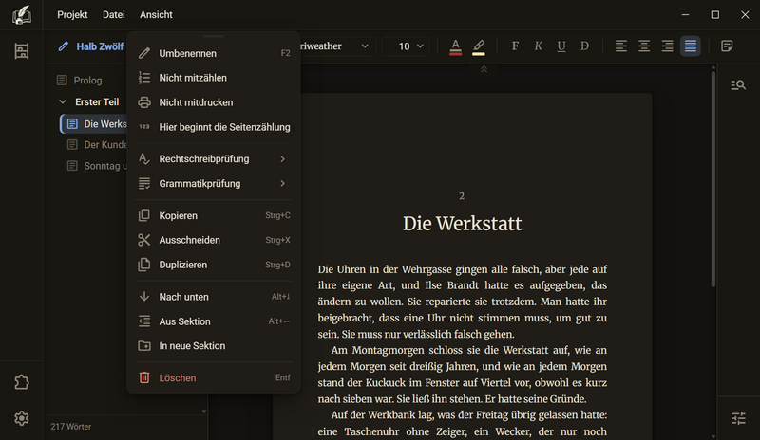Select justified text alignment
Image resolution: width=760 pixels, height=440 pixels.
pos(691,46)
